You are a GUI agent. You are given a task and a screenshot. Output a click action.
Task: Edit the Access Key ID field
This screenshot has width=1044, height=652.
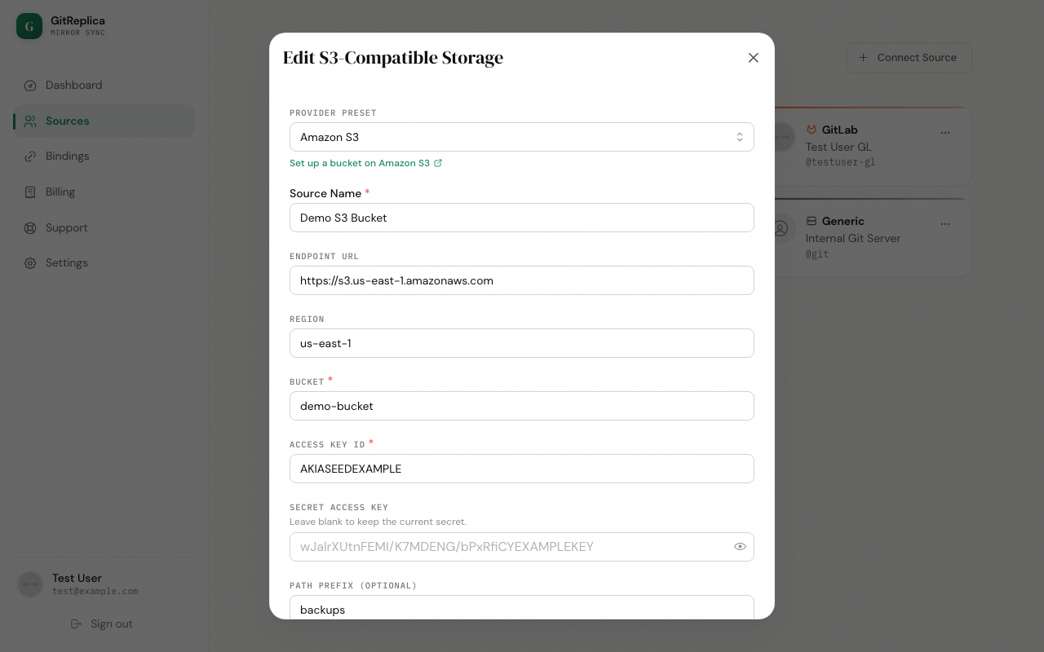click(x=522, y=469)
